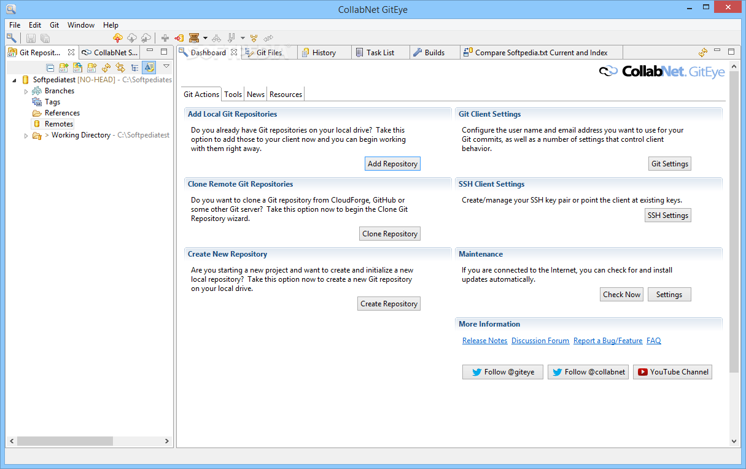Click the red arrow checkout icon in toolbar
Screen dimensions: 746x469
pyautogui.click(x=179, y=38)
